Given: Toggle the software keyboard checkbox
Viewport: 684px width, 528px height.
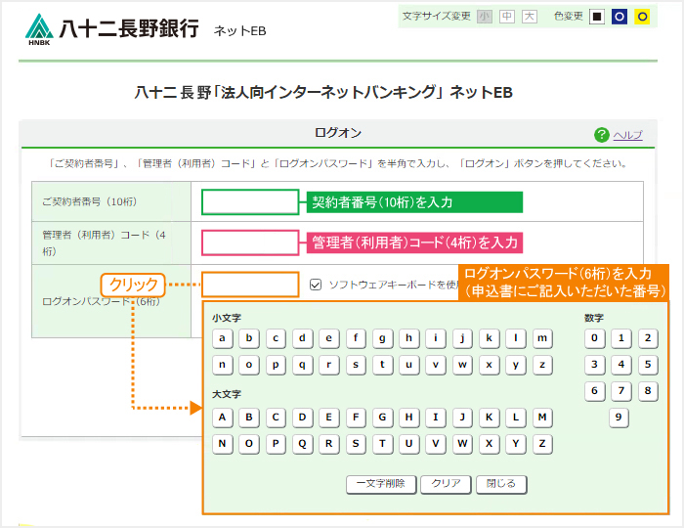Looking at the screenshot, I should [316, 285].
